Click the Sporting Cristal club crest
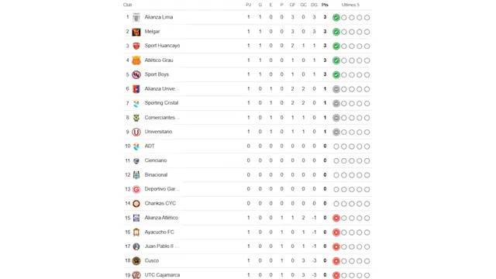The image size is (496, 279). (x=136, y=103)
